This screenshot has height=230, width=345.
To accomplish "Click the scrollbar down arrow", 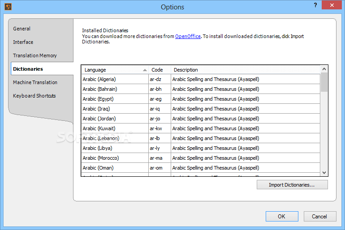I will pos(324,172).
